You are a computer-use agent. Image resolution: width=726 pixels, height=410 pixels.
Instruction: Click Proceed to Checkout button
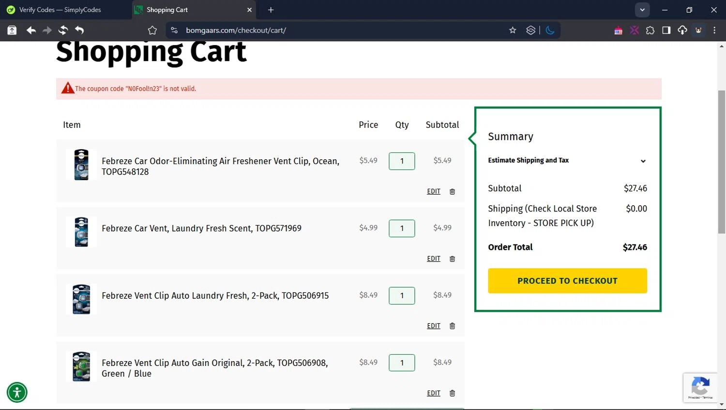pyautogui.click(x=567, y=281)
